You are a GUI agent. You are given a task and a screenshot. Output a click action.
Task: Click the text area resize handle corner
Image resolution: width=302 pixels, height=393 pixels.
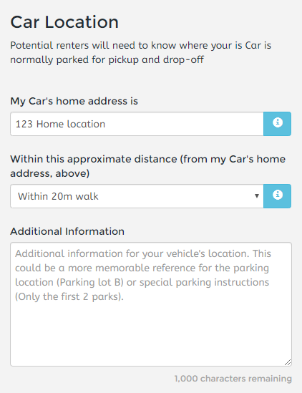(x=288, y=362)
